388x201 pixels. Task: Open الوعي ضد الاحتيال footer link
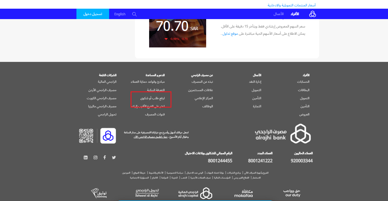click(195, 173)
